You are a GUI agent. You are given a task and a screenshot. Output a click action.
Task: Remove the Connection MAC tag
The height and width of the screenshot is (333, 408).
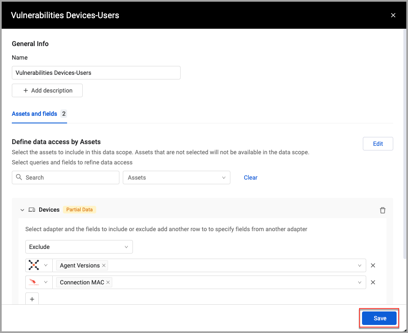click(x=108, y=282)
